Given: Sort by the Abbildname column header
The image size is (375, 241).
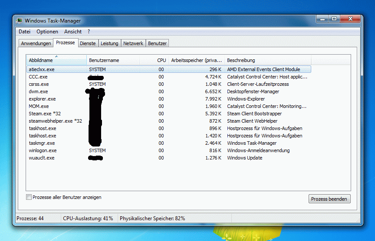Looking at the screenshot, I should (x=56, y=60).
